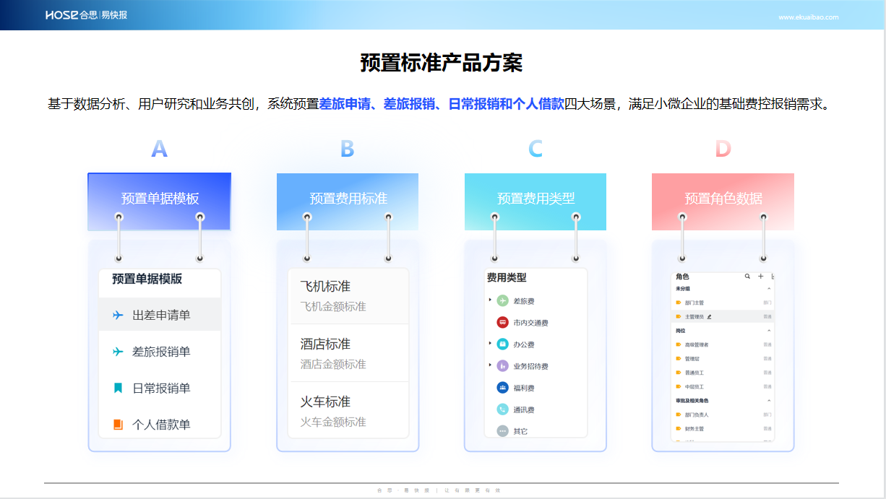Expand the 业务招待费 tree arrow
The image size is (886, 499).
click(489, 365)
